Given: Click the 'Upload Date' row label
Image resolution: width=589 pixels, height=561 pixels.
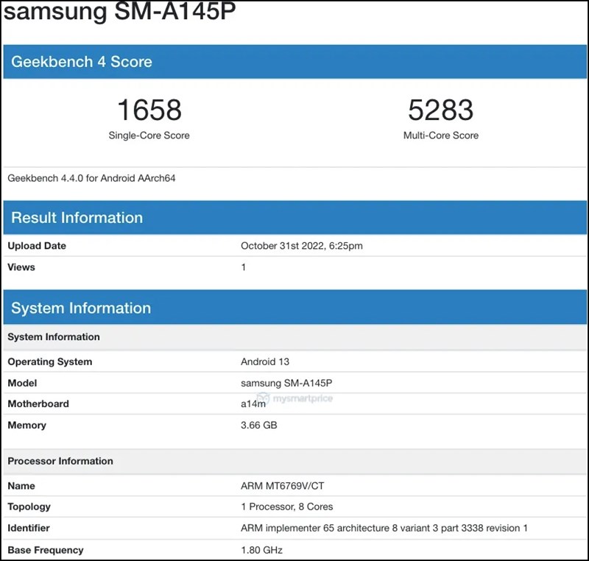Looking at the screenshot, I should point(37,246).
